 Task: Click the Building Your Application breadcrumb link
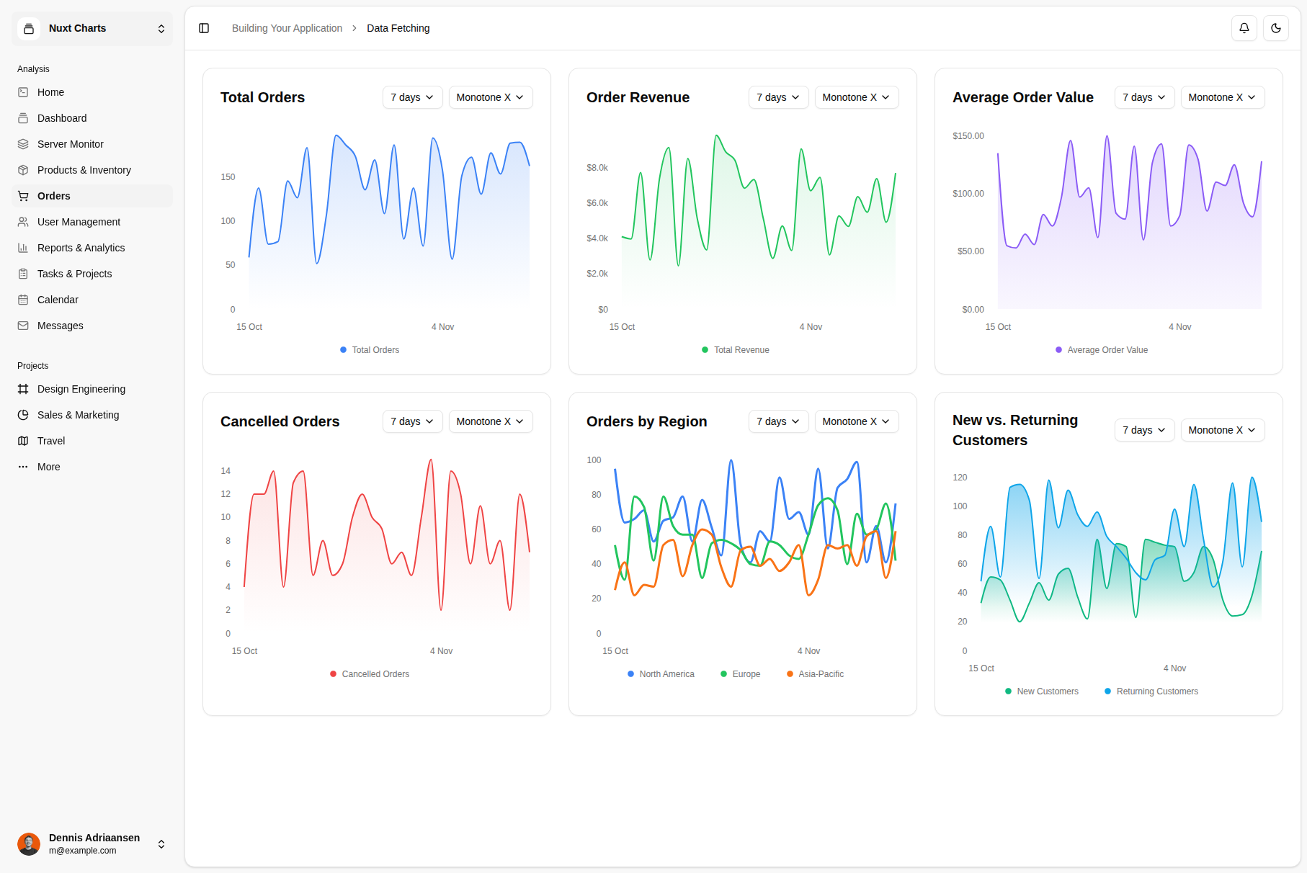coord(287,28)
